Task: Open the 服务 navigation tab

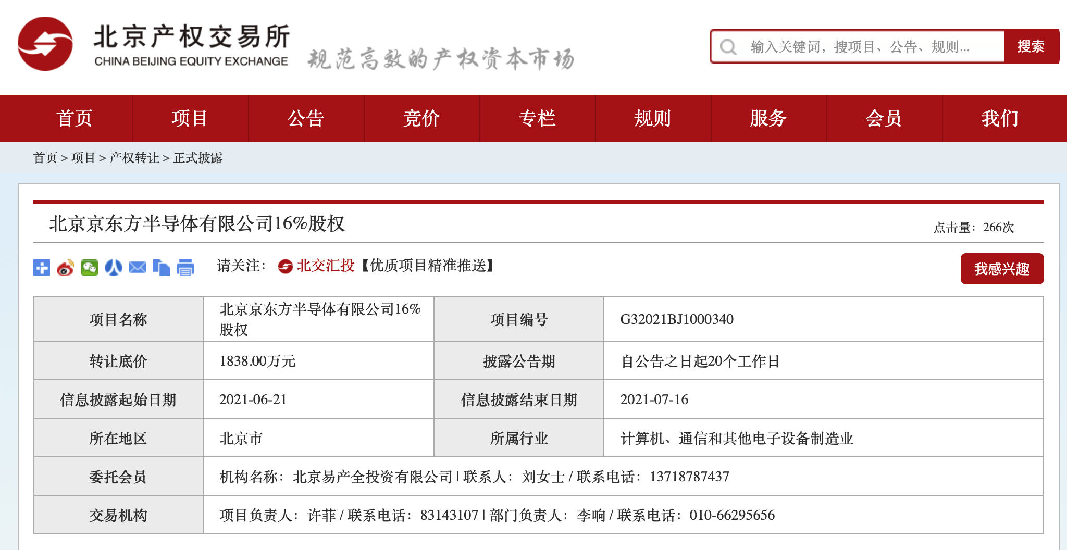Action: (x=768, y=118)
